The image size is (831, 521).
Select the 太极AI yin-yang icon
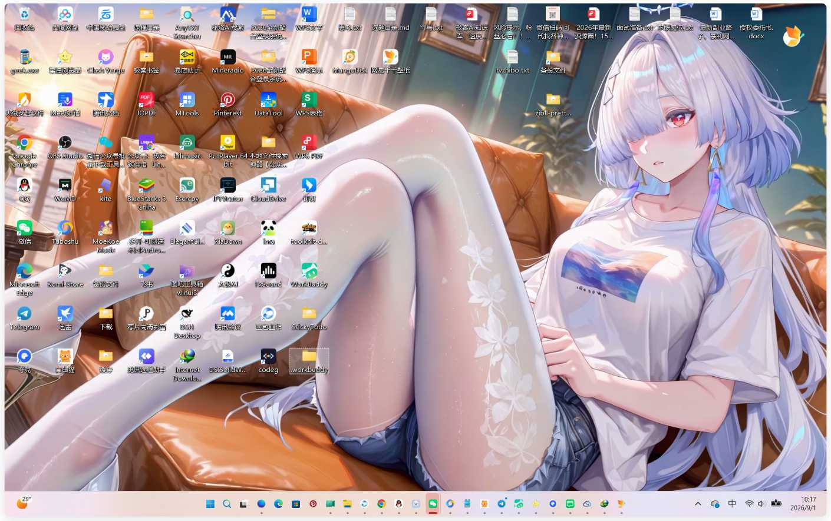click(x=227, y=276)
